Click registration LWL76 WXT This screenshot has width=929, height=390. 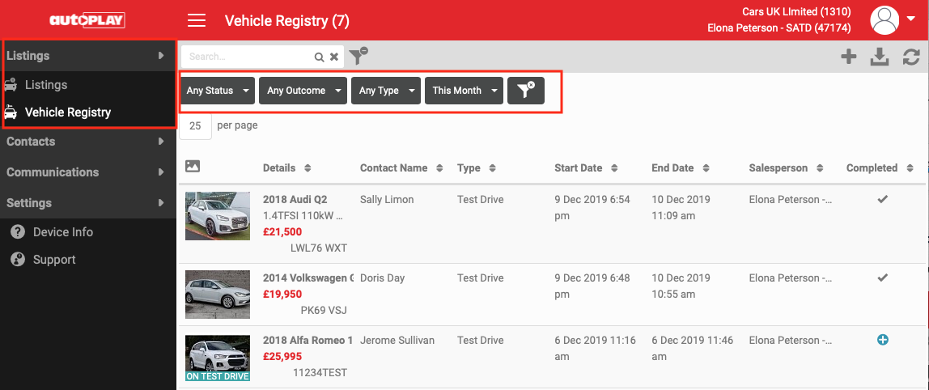pyautogui.click(x=318, y=248)
